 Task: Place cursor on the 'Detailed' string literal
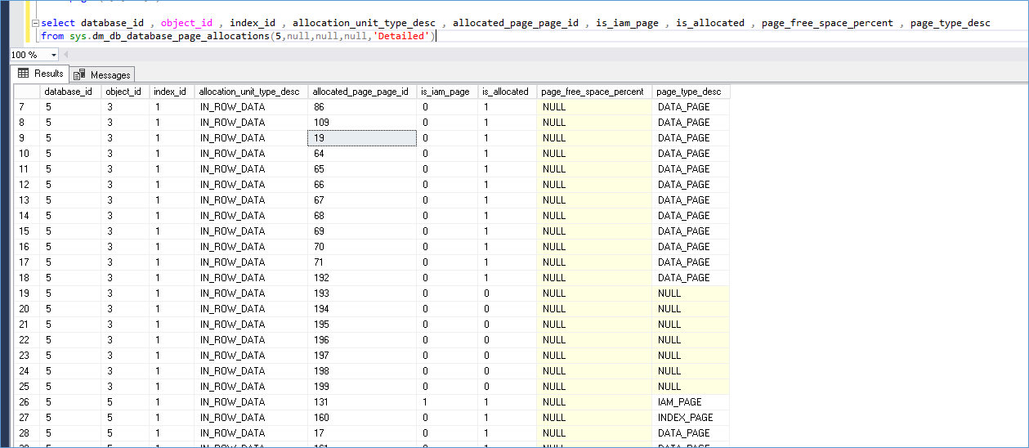click(401, 36)
